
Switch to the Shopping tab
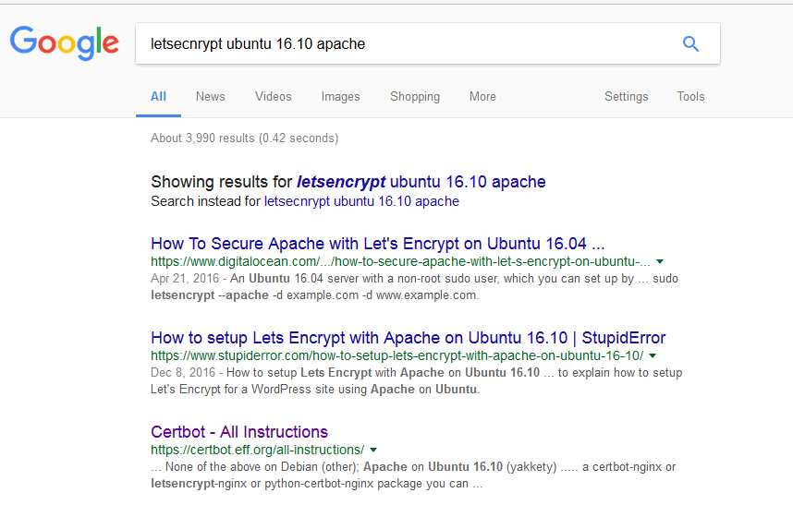pos(415,96)
